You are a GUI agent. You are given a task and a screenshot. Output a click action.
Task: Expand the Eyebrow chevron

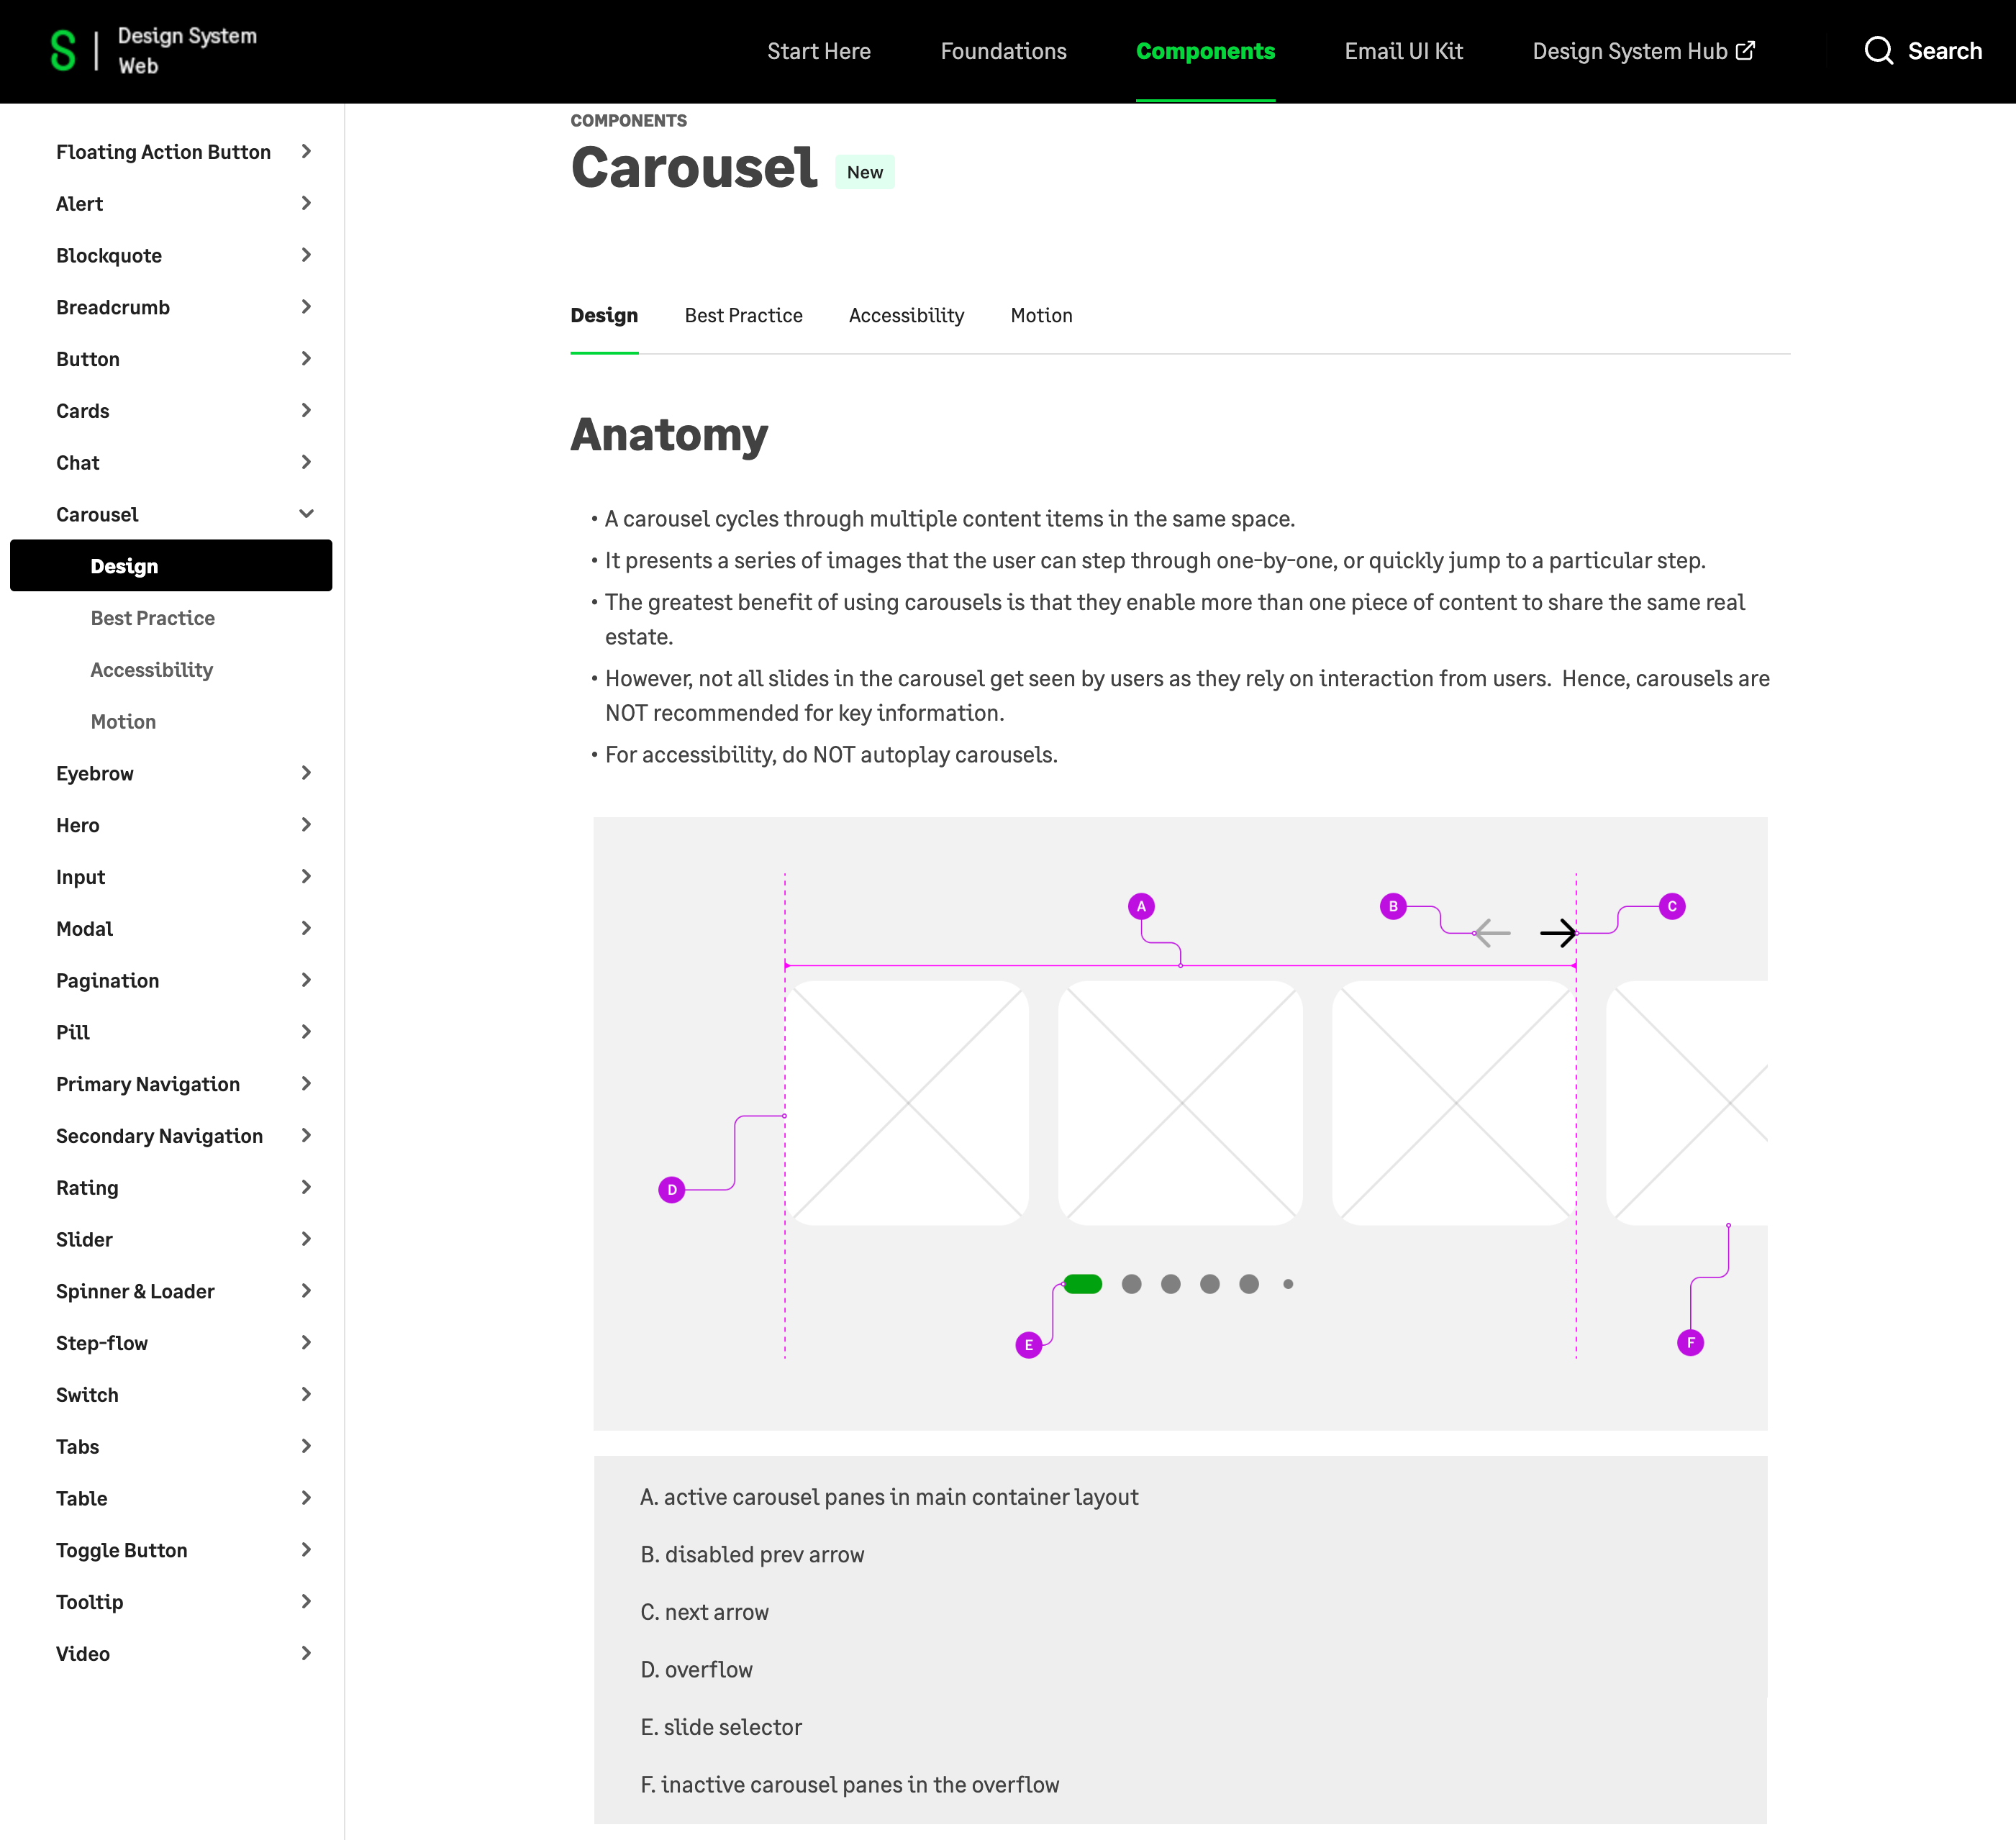click(306, 773)
